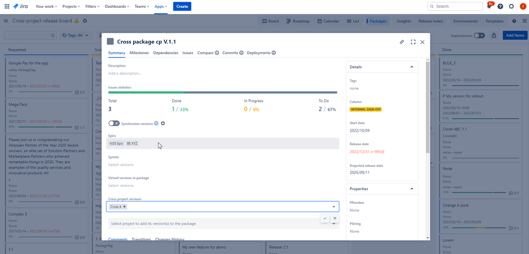
Task: Toggle the Synchronize versions switch
Action: point(114,124)
